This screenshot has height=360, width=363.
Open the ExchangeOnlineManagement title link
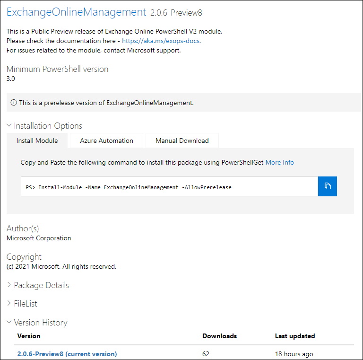pyautogui.click(x=77, y=12)
